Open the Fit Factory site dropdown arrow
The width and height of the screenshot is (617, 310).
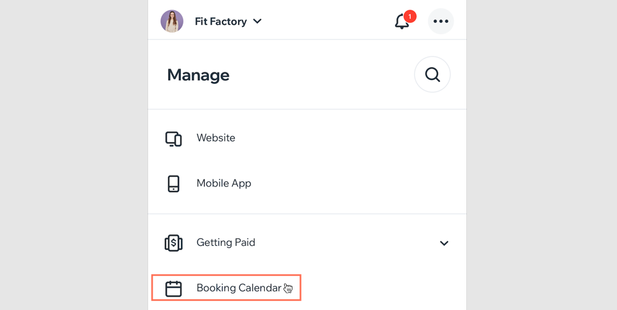(x=257, y=21)
